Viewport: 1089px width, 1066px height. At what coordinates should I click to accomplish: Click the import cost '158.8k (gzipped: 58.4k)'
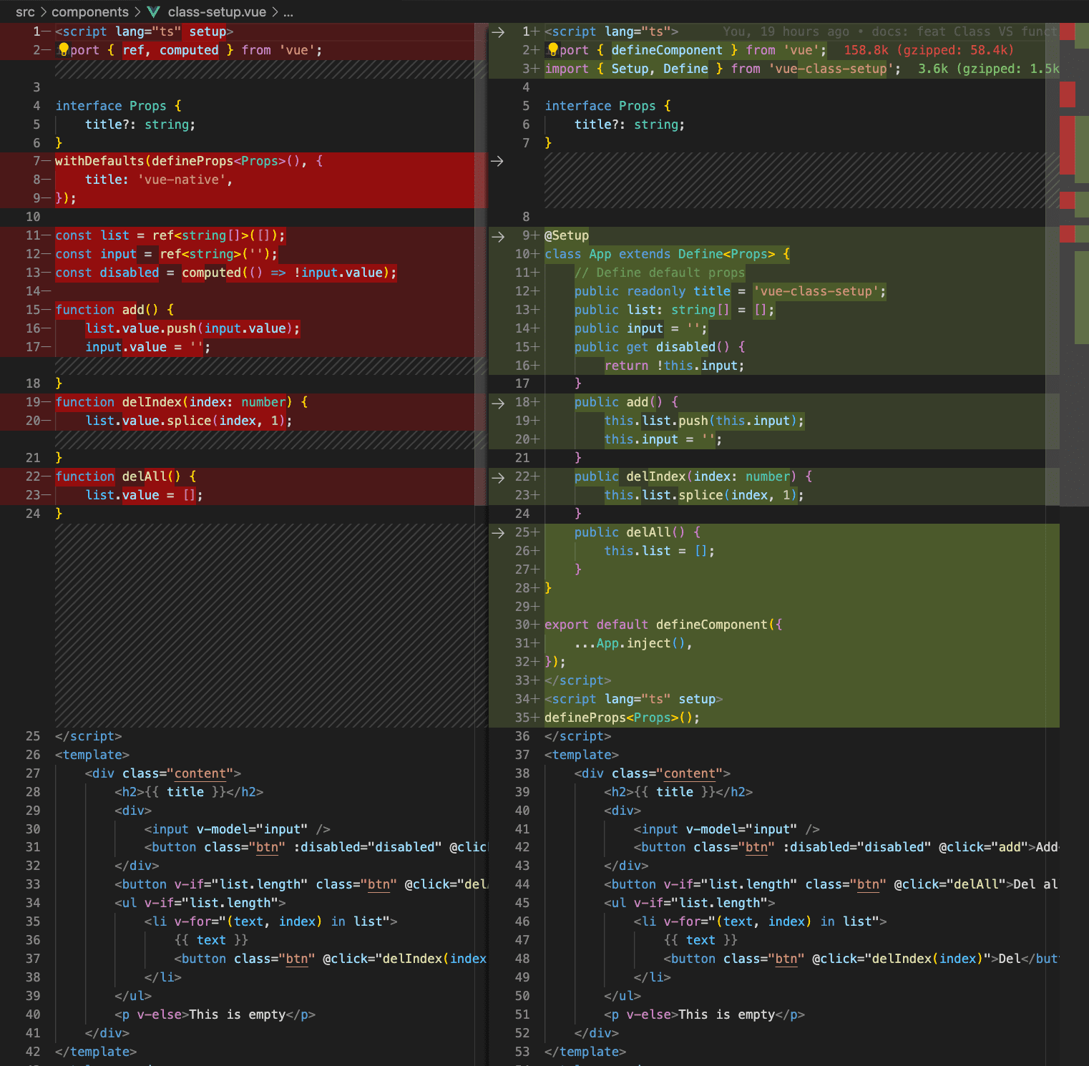pos(929,50)
